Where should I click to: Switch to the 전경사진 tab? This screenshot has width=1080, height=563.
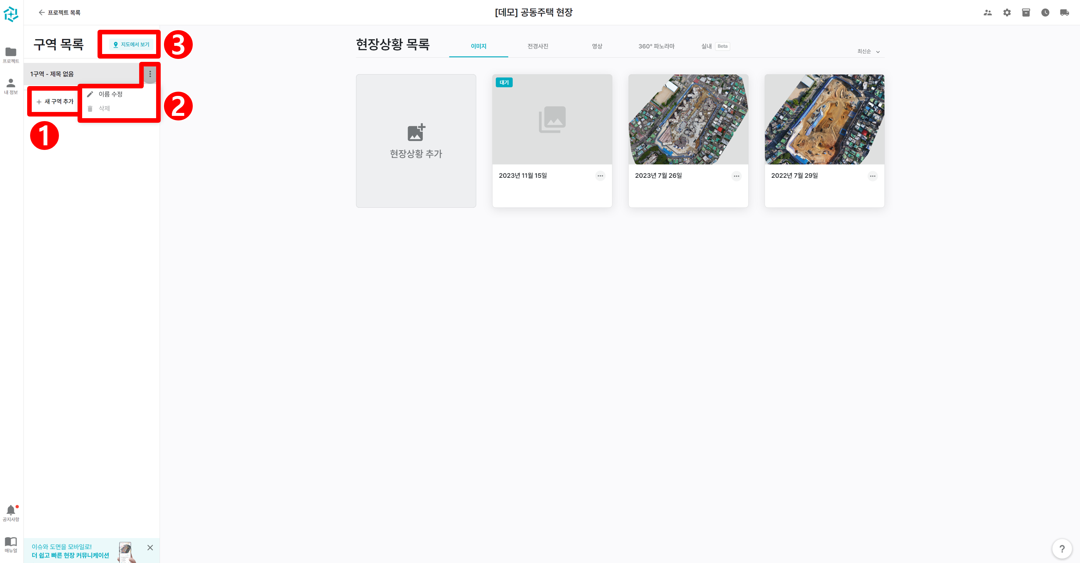[538, 46]
